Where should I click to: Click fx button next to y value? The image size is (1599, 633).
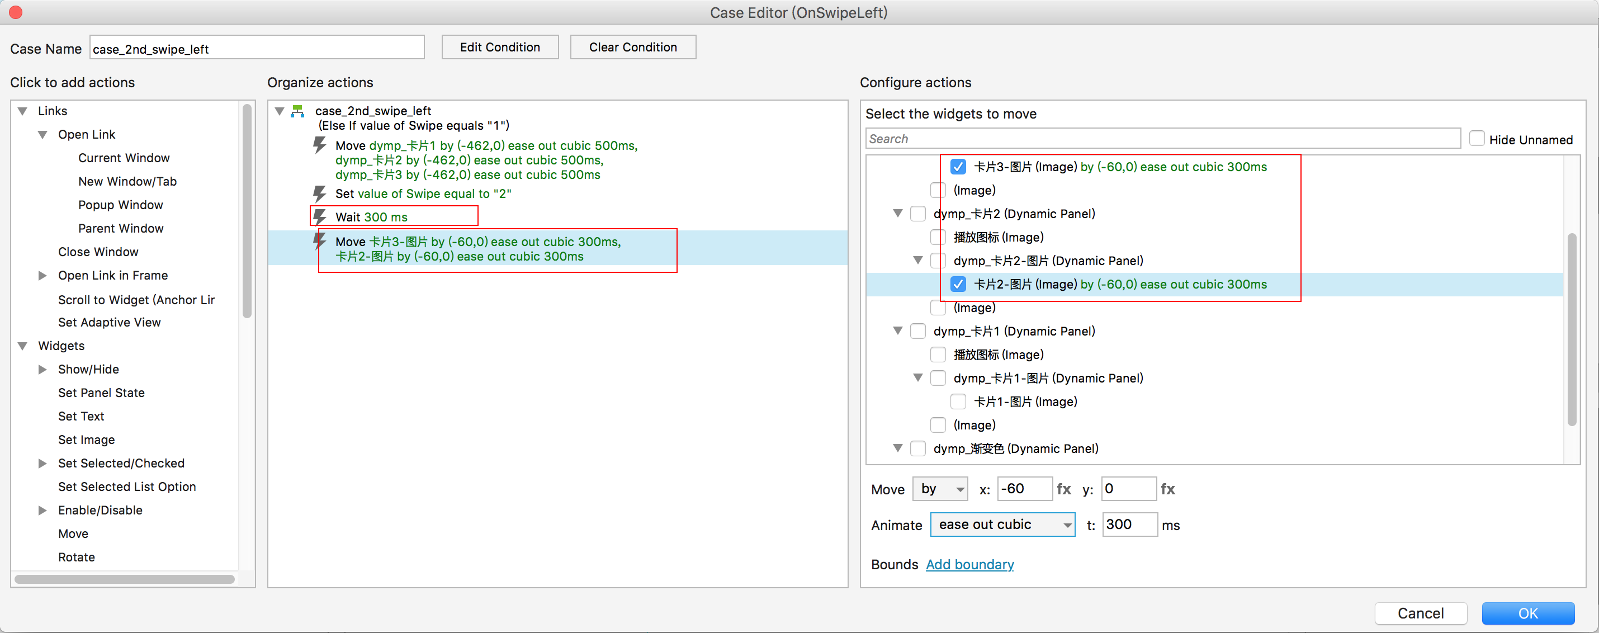coord(1167,489)
